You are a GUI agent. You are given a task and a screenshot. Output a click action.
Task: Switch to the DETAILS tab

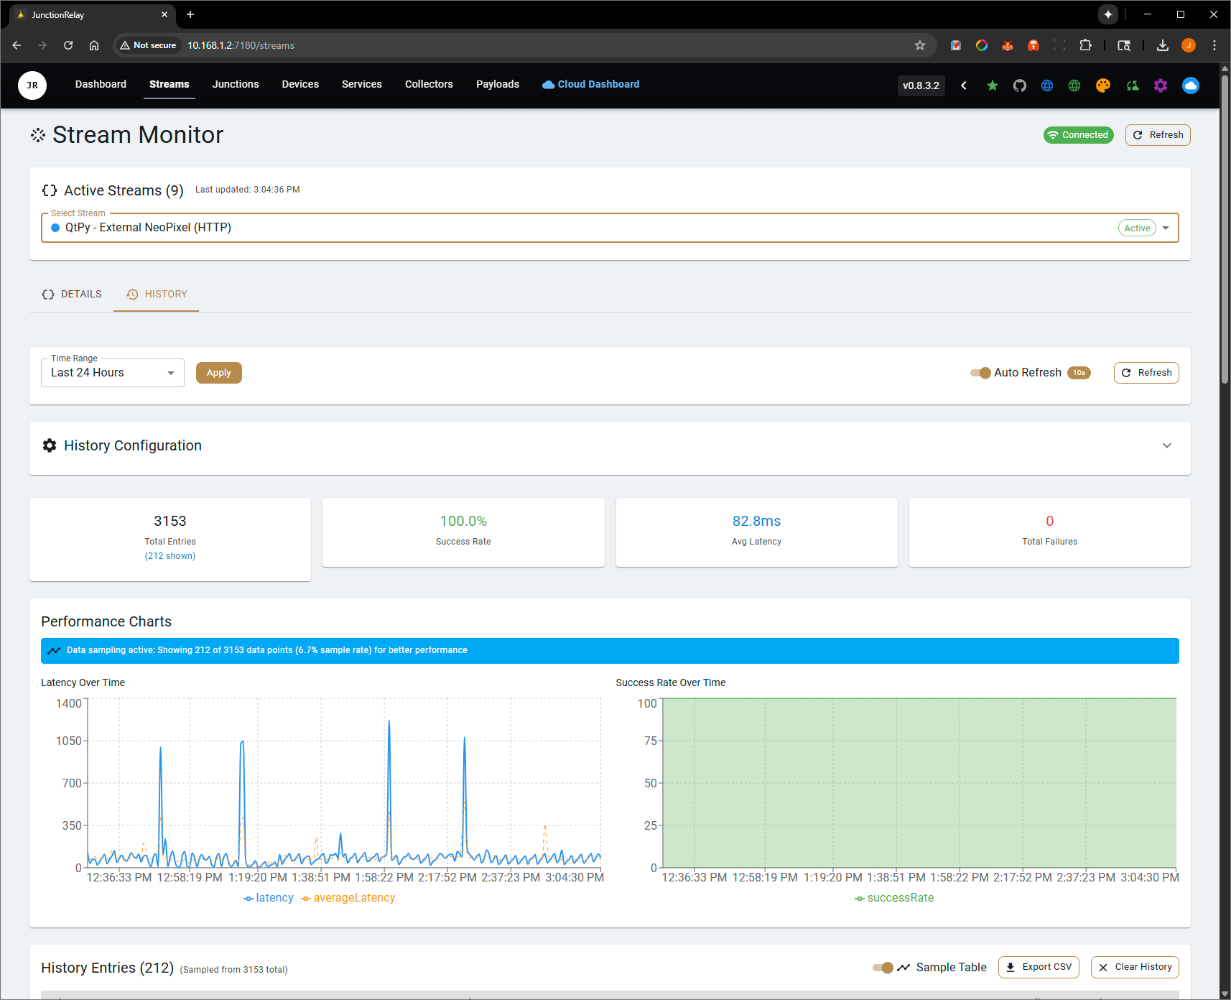(x=72, y=294)
